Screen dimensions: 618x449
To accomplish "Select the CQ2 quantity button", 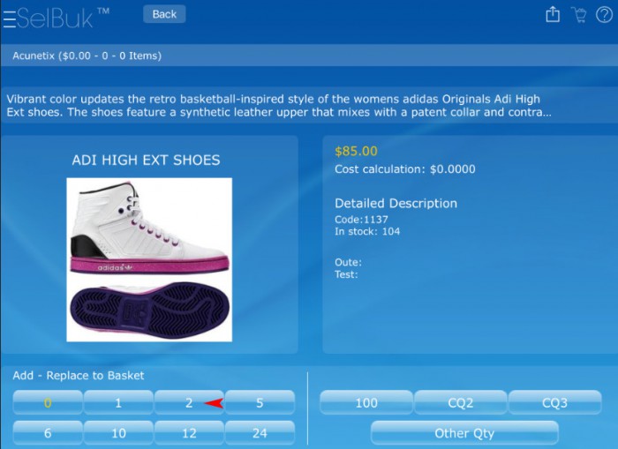I will point(460,402).
